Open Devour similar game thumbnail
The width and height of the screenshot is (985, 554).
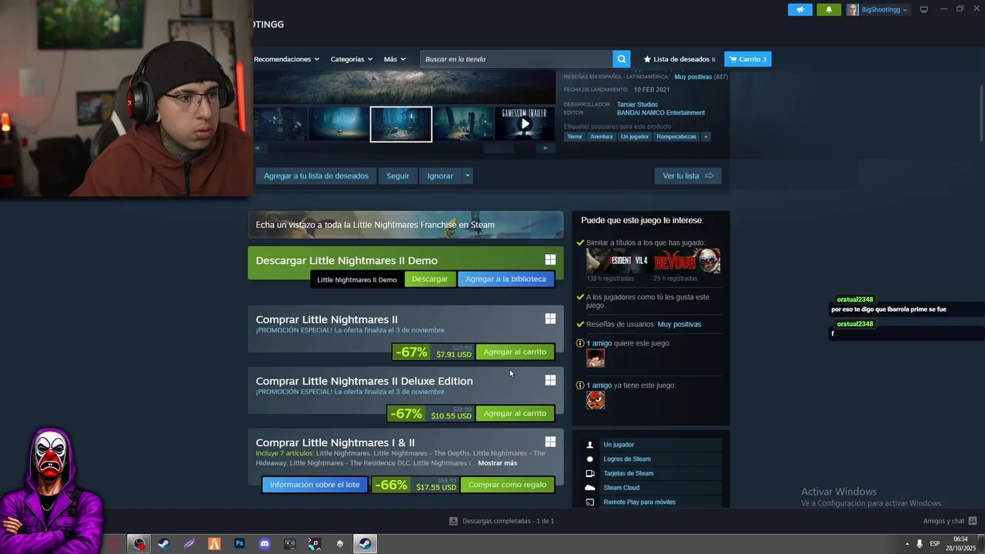coord(687,261)
